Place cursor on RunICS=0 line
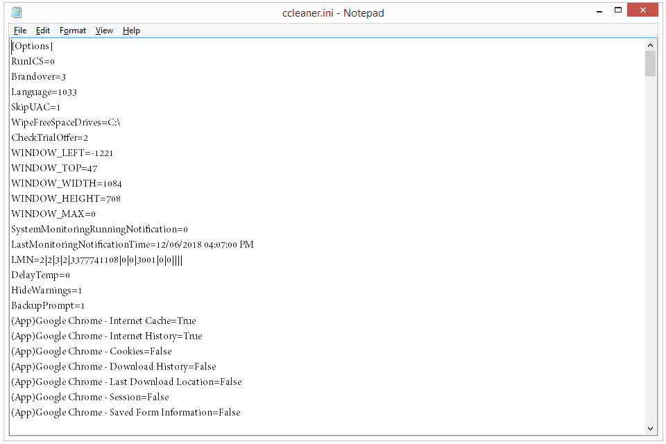Image resolution: width=666 pixels, height=444 pixels. tap(33, 61)
